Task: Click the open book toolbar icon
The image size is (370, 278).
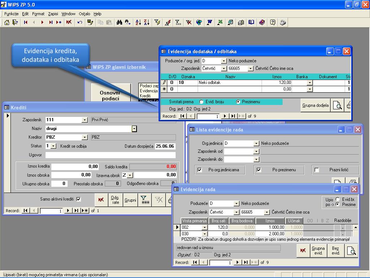Action: [251, 22]
